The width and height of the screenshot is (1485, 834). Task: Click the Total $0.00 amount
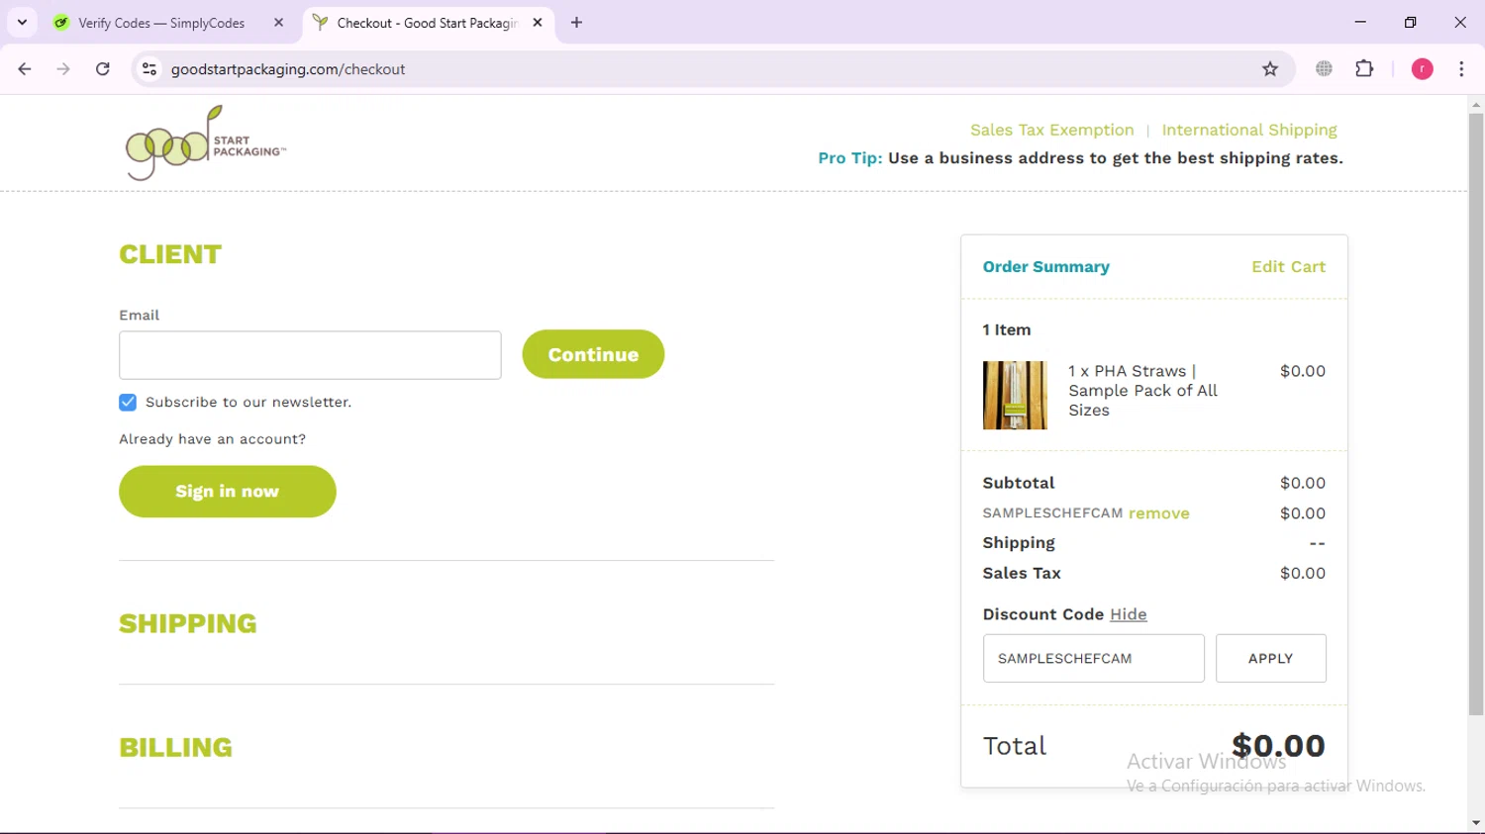click(x=1278, y=746)
